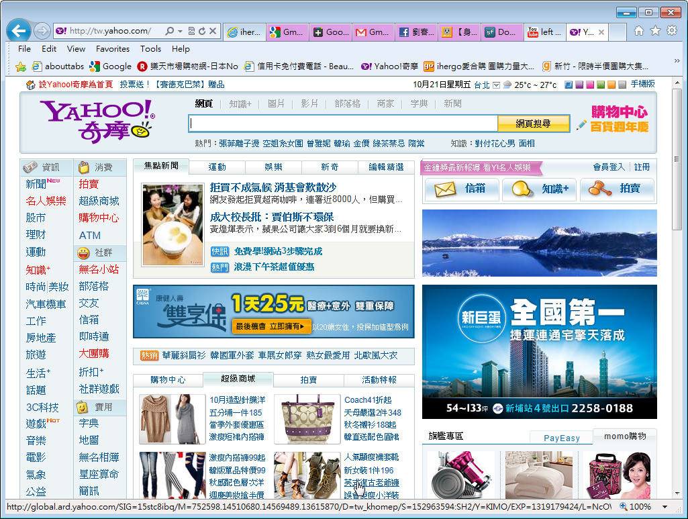Click the 購物中心 百貨週年慶 promo graphic
This screenshot has width=688, height=519.
613,118
